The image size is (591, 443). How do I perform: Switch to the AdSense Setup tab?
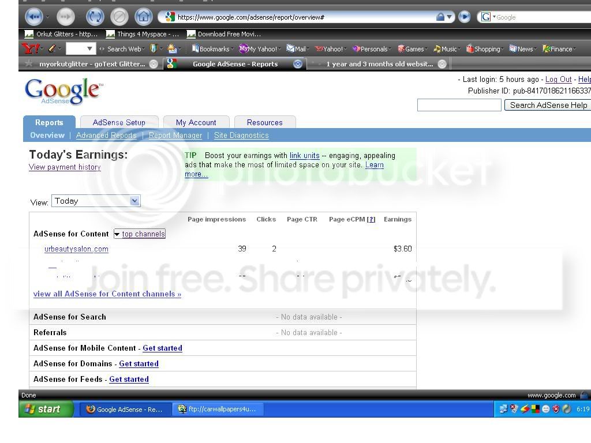point(119,122)
